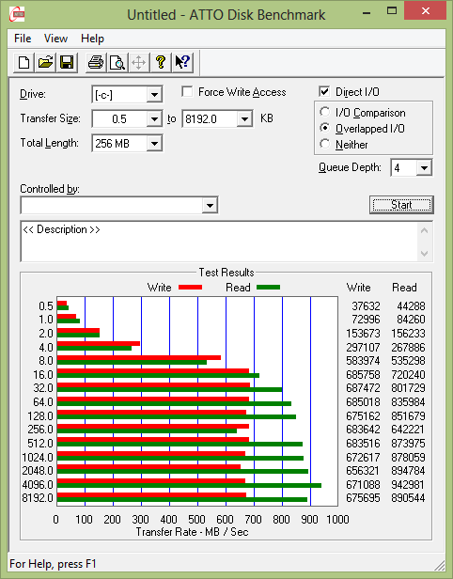Screen dimensions: 453x579
Task: Click the 256.0 transfer size row label
Action: [x=40, y=429]
